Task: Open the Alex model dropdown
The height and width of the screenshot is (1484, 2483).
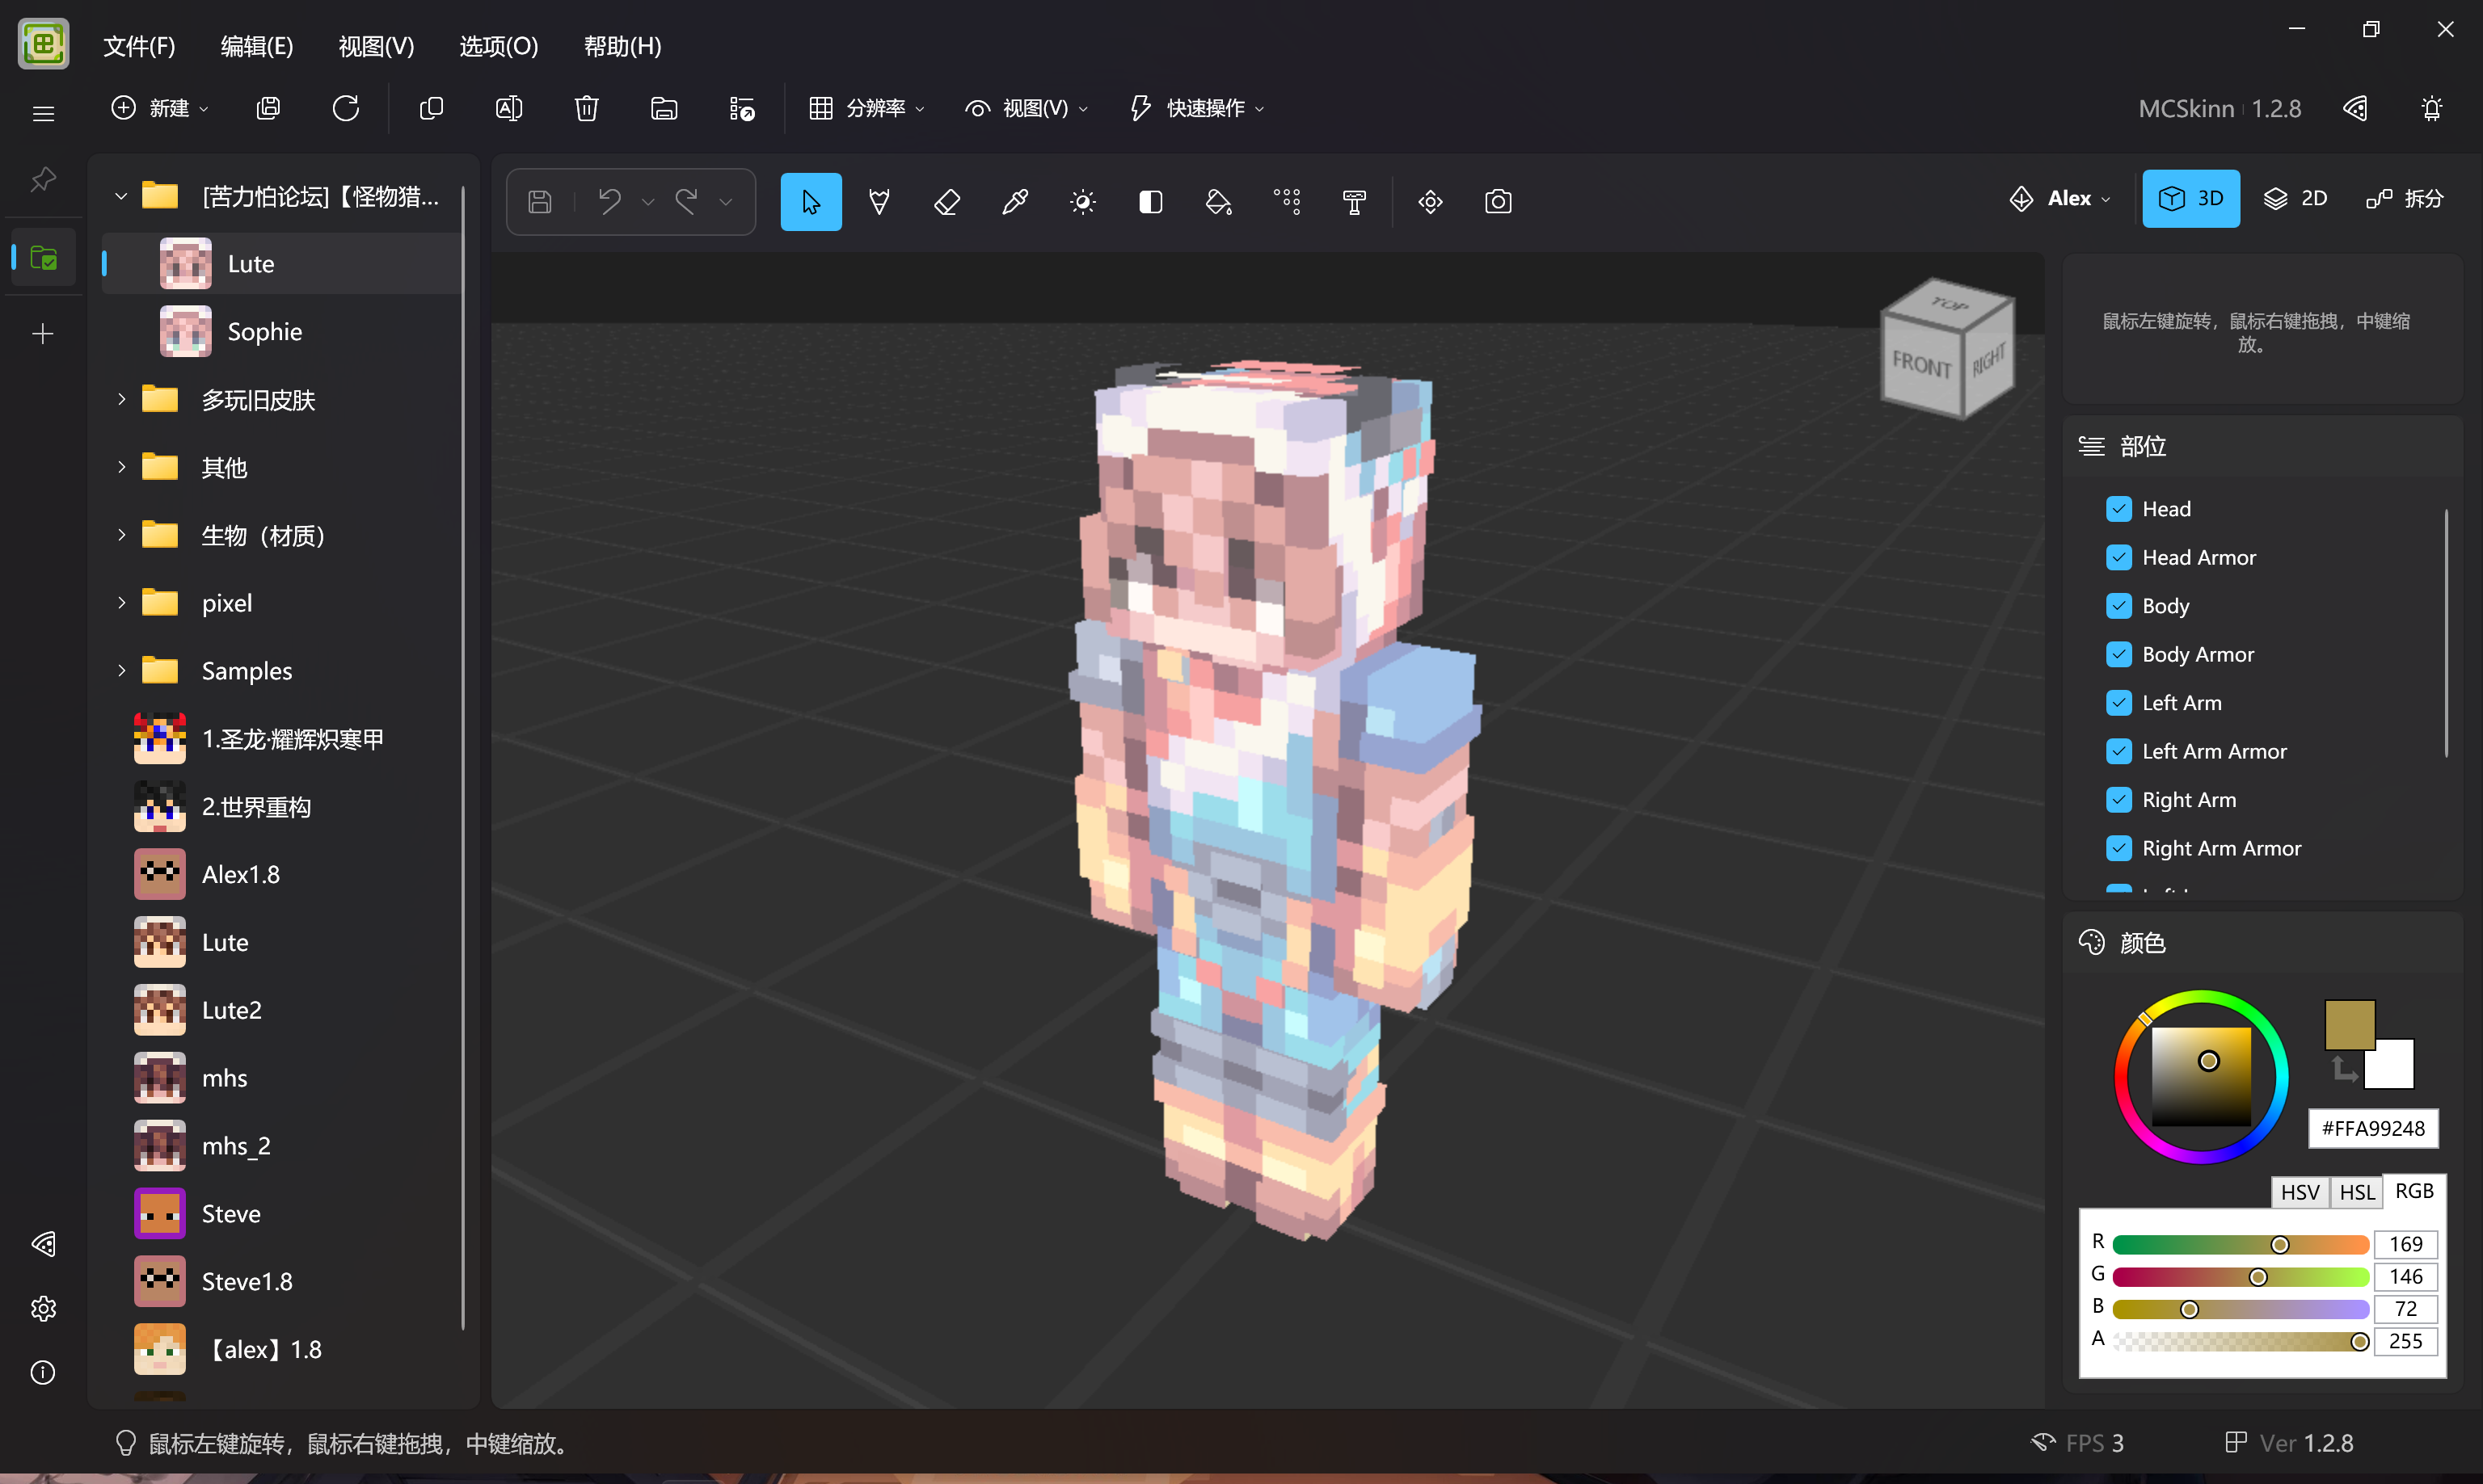Action: click(2061, 199)
